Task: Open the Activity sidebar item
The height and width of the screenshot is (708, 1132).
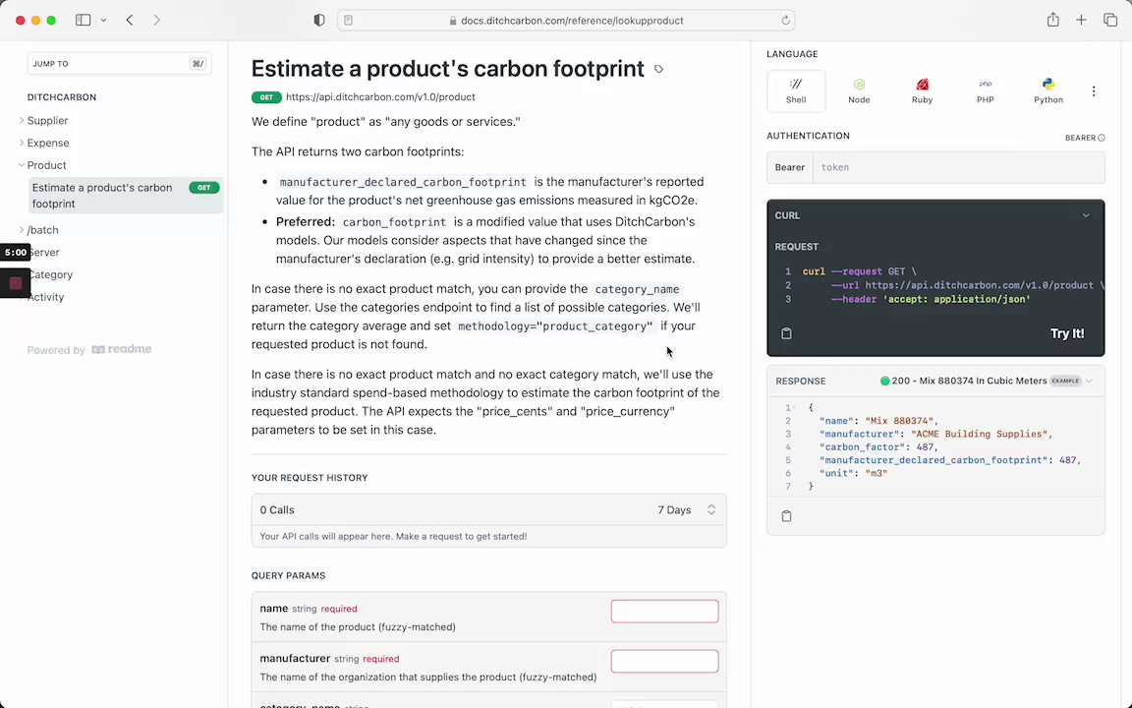Action: coord(46,297)
